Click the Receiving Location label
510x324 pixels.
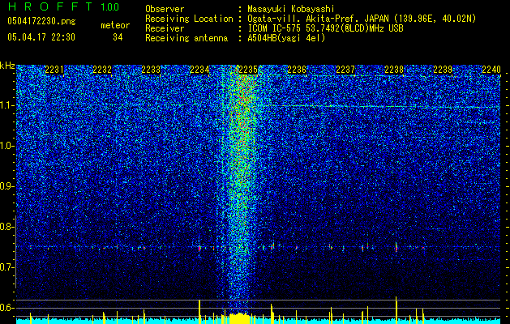(189, 19)
